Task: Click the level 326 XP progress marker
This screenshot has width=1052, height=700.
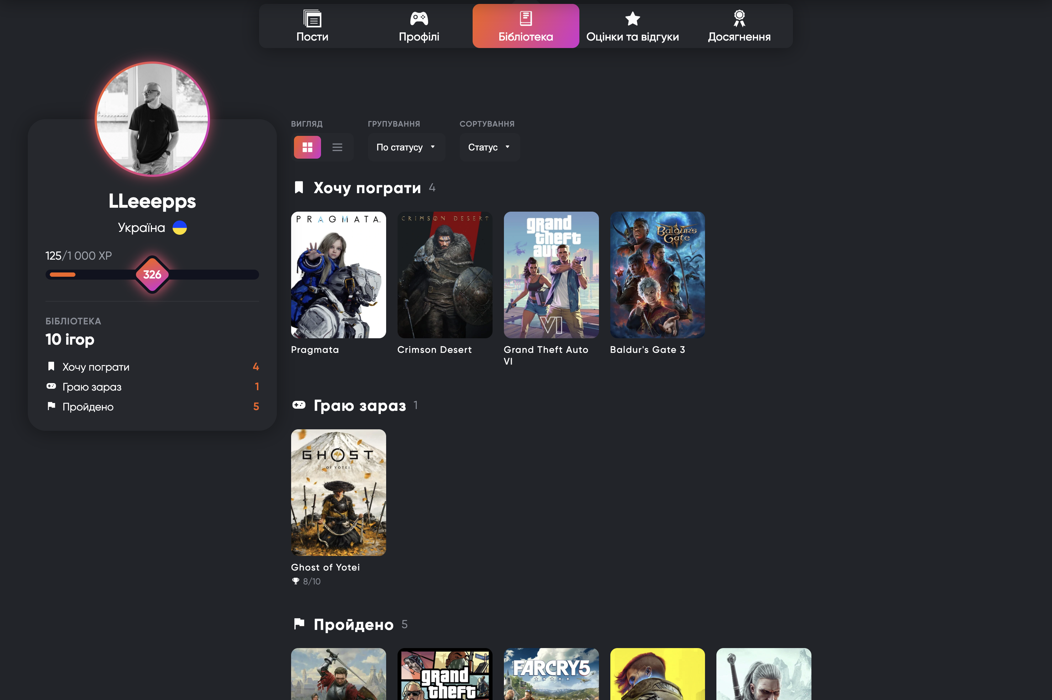Action: click(152, 275)
